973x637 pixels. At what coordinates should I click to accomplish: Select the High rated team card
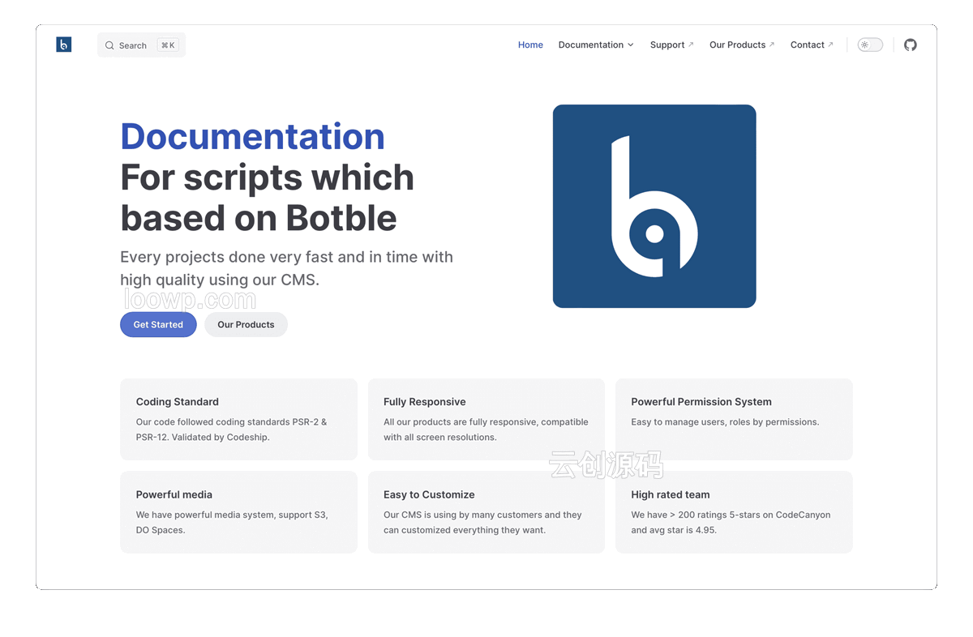(x=734, y=512)
